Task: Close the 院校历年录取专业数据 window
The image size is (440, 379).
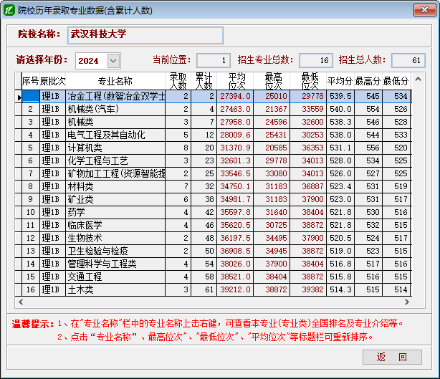Action: pyautogui.click(x=424, y=10)
